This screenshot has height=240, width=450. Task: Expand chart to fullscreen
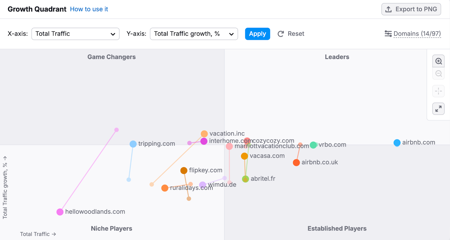coord(438,109)
